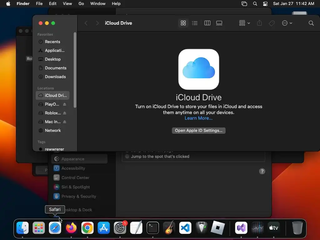Screen dimensions: 320x240
Task: Open the Finder menu in menu bar
Action: 23,4
